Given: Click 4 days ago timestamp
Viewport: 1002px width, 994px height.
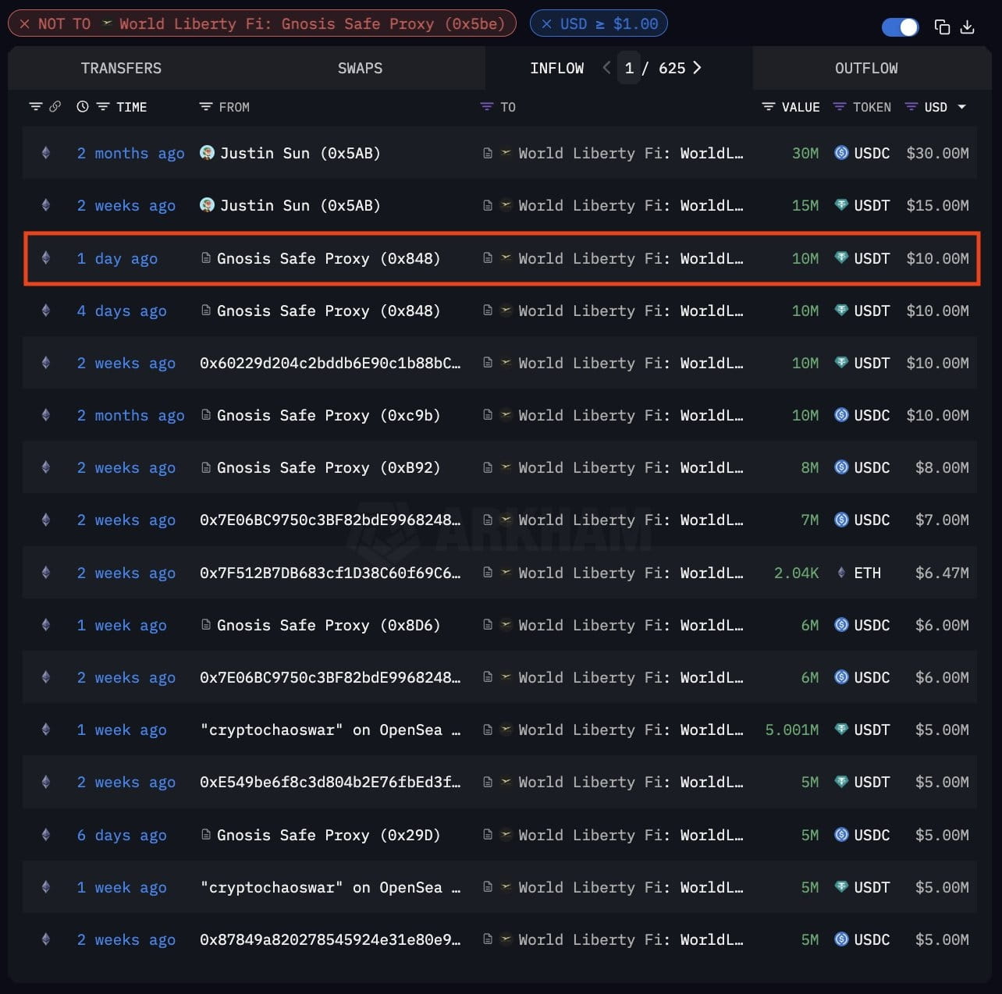Looking at the screenshot, I should click(122, 311).
